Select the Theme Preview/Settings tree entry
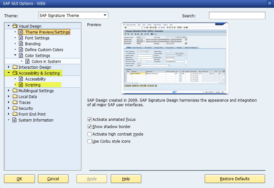274x188 pixels. pos(47,32)
